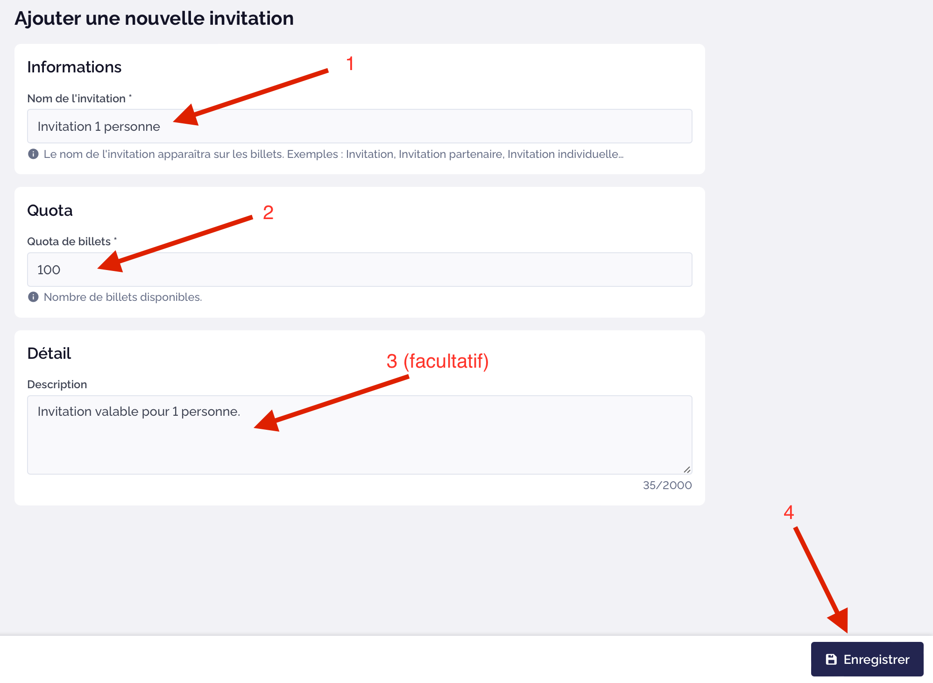Viewport: 933px width, 683px height.
Task: Click the Nombre de billets disponibles hint text
Action: tap(123, 297)
